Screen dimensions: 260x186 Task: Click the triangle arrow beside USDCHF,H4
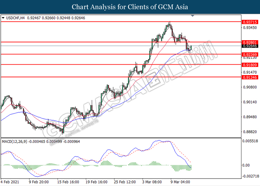3,17
